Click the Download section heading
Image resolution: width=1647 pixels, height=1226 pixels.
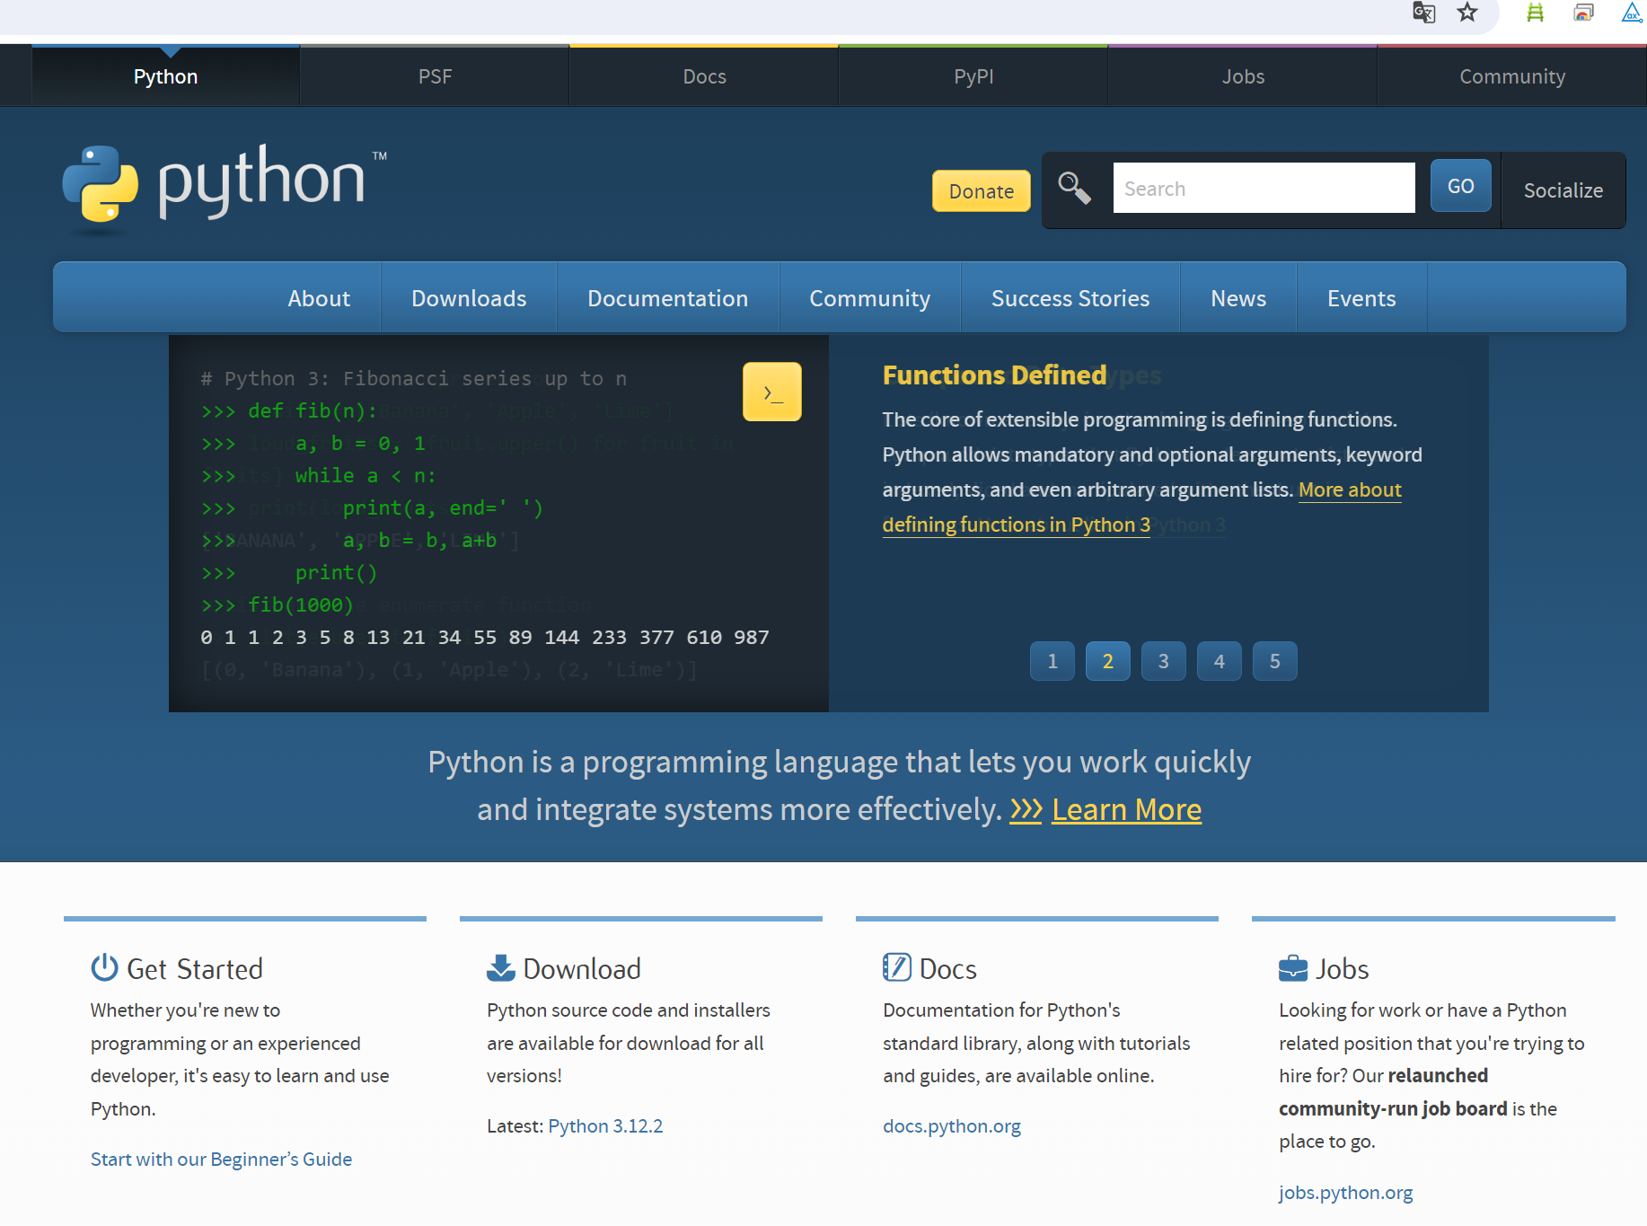(x=582, y=968)
